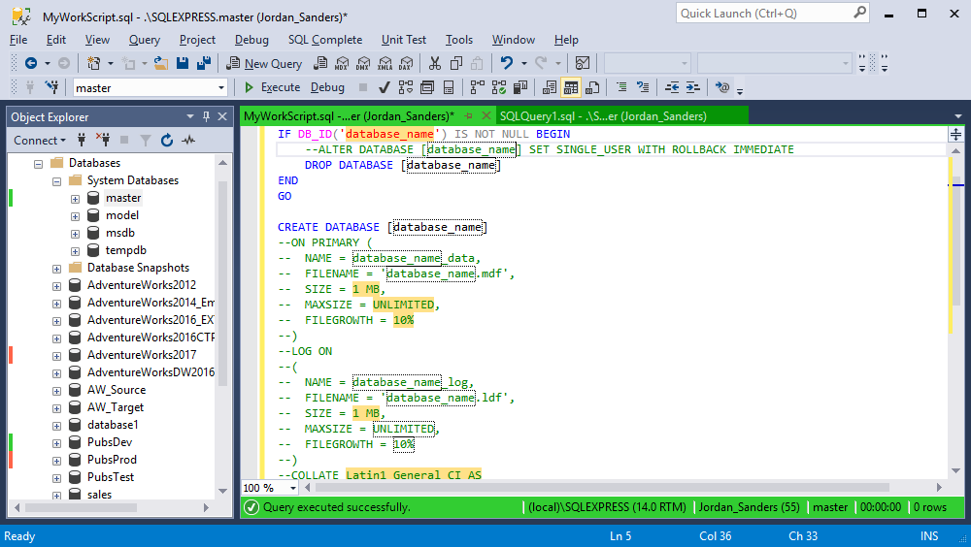Save MyWorkScript.sql with the single disk icon
This screenshot has height=547, width=971.
(183, 63)
